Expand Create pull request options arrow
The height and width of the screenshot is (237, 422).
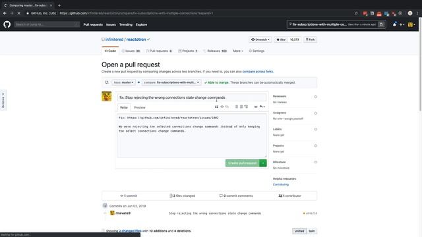263,163
